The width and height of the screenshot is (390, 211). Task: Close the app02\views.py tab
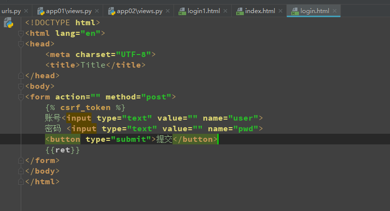(167, 11)
